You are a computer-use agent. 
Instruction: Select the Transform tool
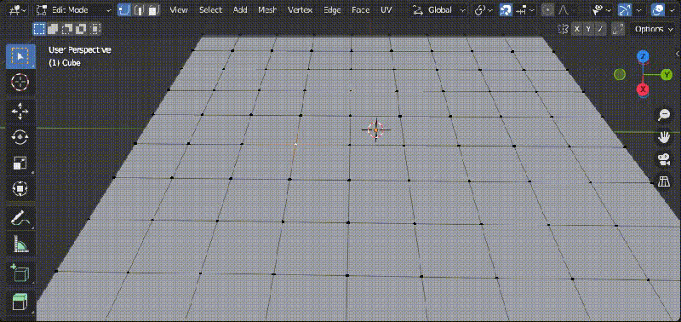[20, 188]
